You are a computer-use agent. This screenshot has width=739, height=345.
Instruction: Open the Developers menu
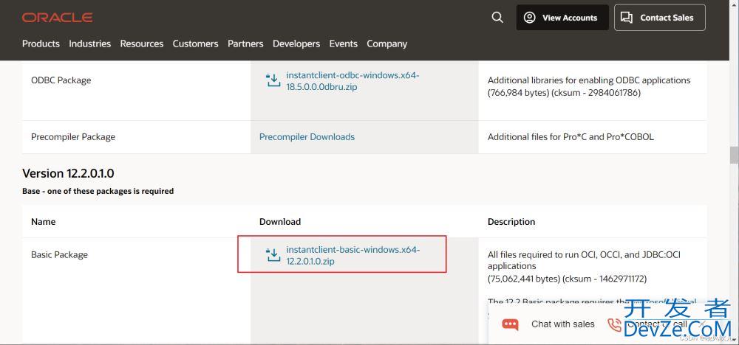click(x=296, y=43)
